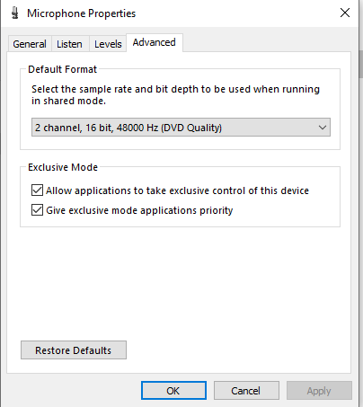
Task: Click the '2 channel, 16 bit, 48000 Hz' text
Action: click(x=96, y=128)
